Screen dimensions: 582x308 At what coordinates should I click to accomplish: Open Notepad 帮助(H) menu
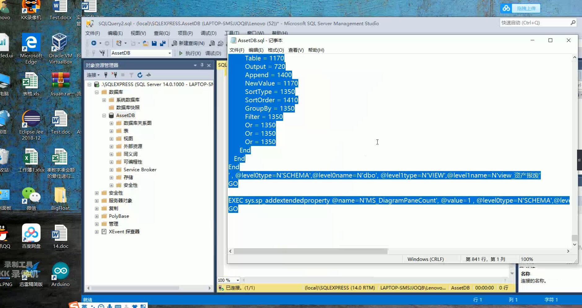(316, 50)
